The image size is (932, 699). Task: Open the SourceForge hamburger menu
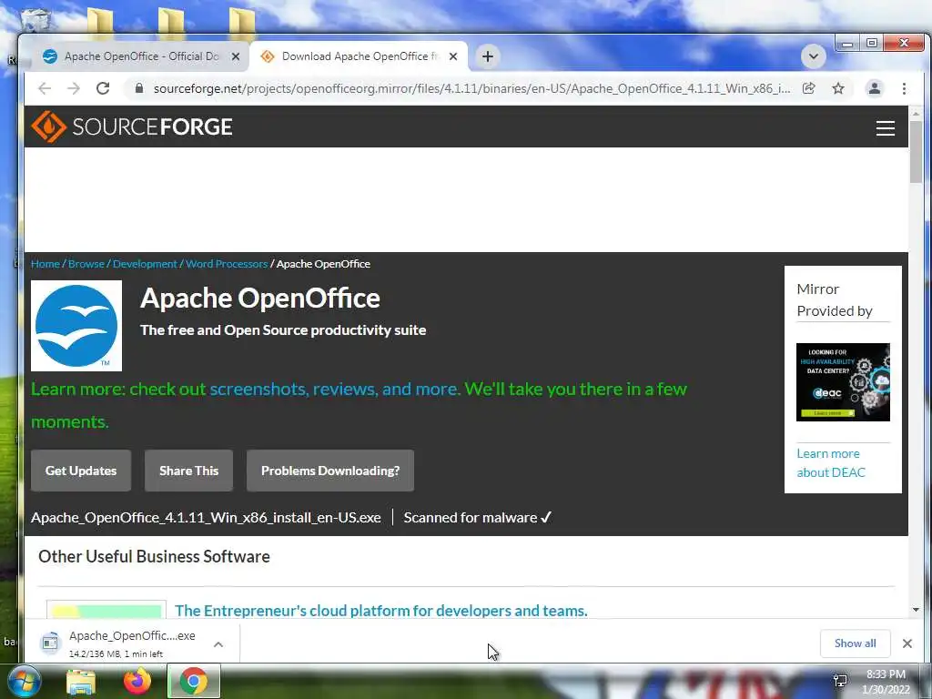click(885, 127)
